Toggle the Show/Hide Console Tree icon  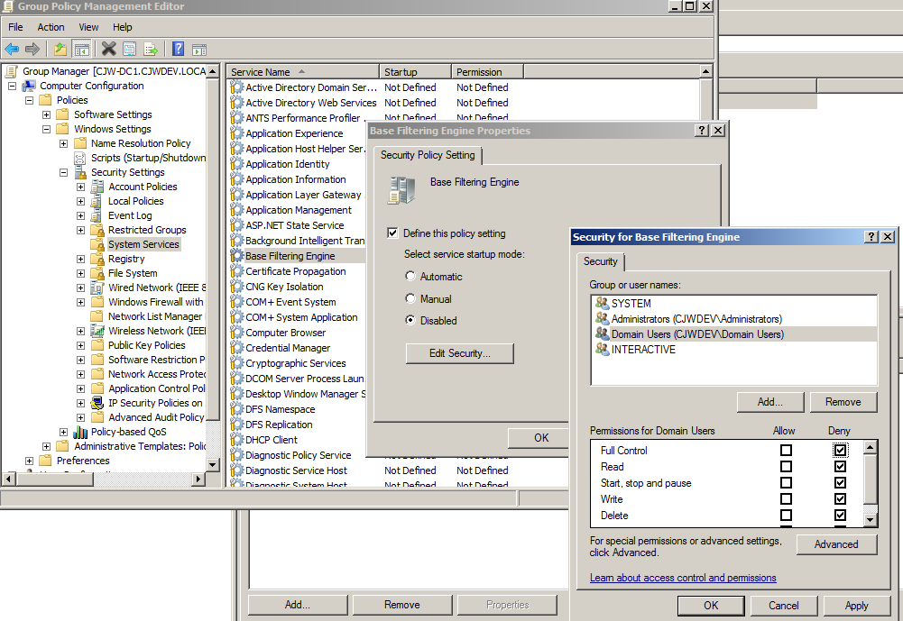click(x=83, y=49)
